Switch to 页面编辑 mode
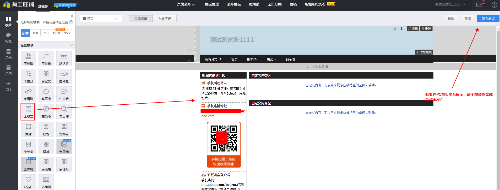Viewport: 500px width, 190px height. [x=141, y=19]
